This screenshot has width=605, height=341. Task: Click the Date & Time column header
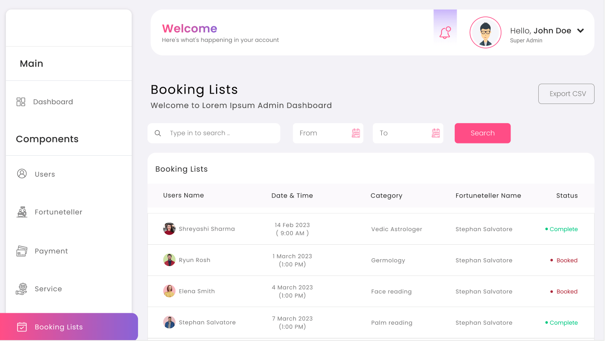(x=292, y=196)
